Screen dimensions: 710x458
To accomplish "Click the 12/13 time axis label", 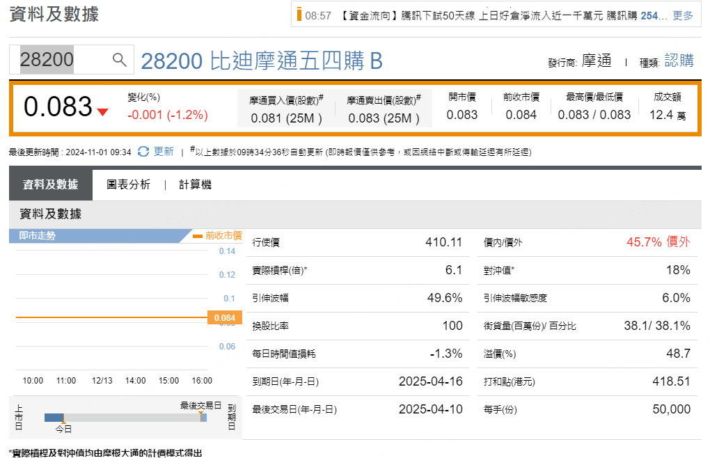I will 102,381.
